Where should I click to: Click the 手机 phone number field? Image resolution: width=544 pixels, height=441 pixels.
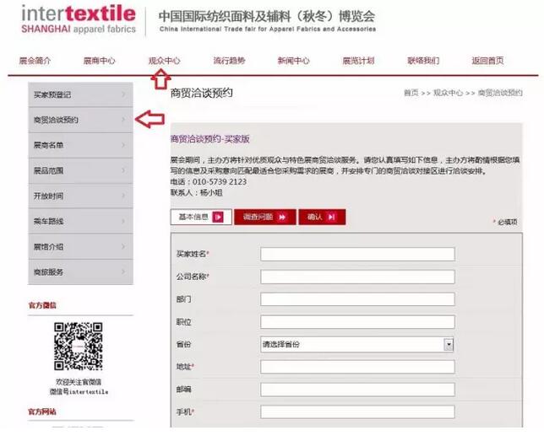(x=357, y=412)
